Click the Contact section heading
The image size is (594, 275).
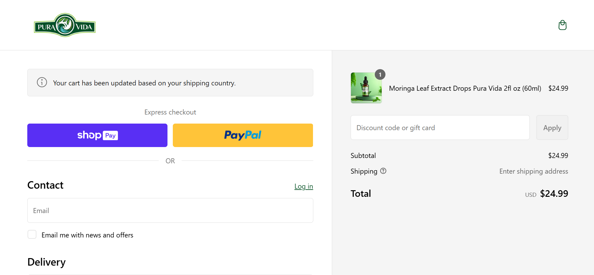(45, 185)
